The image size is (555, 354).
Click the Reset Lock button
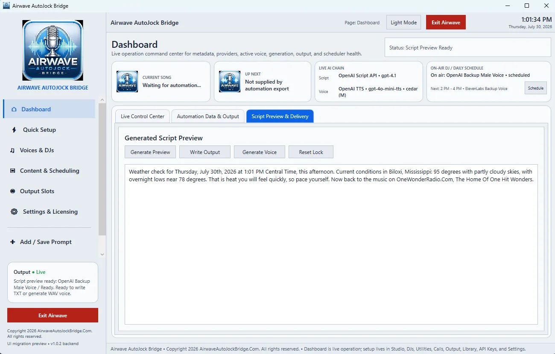point(311,152)
